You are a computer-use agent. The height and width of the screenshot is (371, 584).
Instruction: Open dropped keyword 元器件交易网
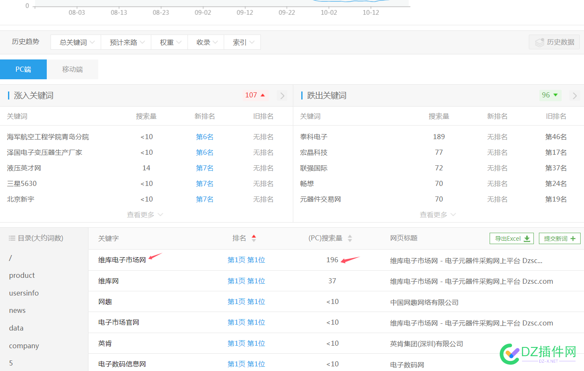tap(320, 199)
